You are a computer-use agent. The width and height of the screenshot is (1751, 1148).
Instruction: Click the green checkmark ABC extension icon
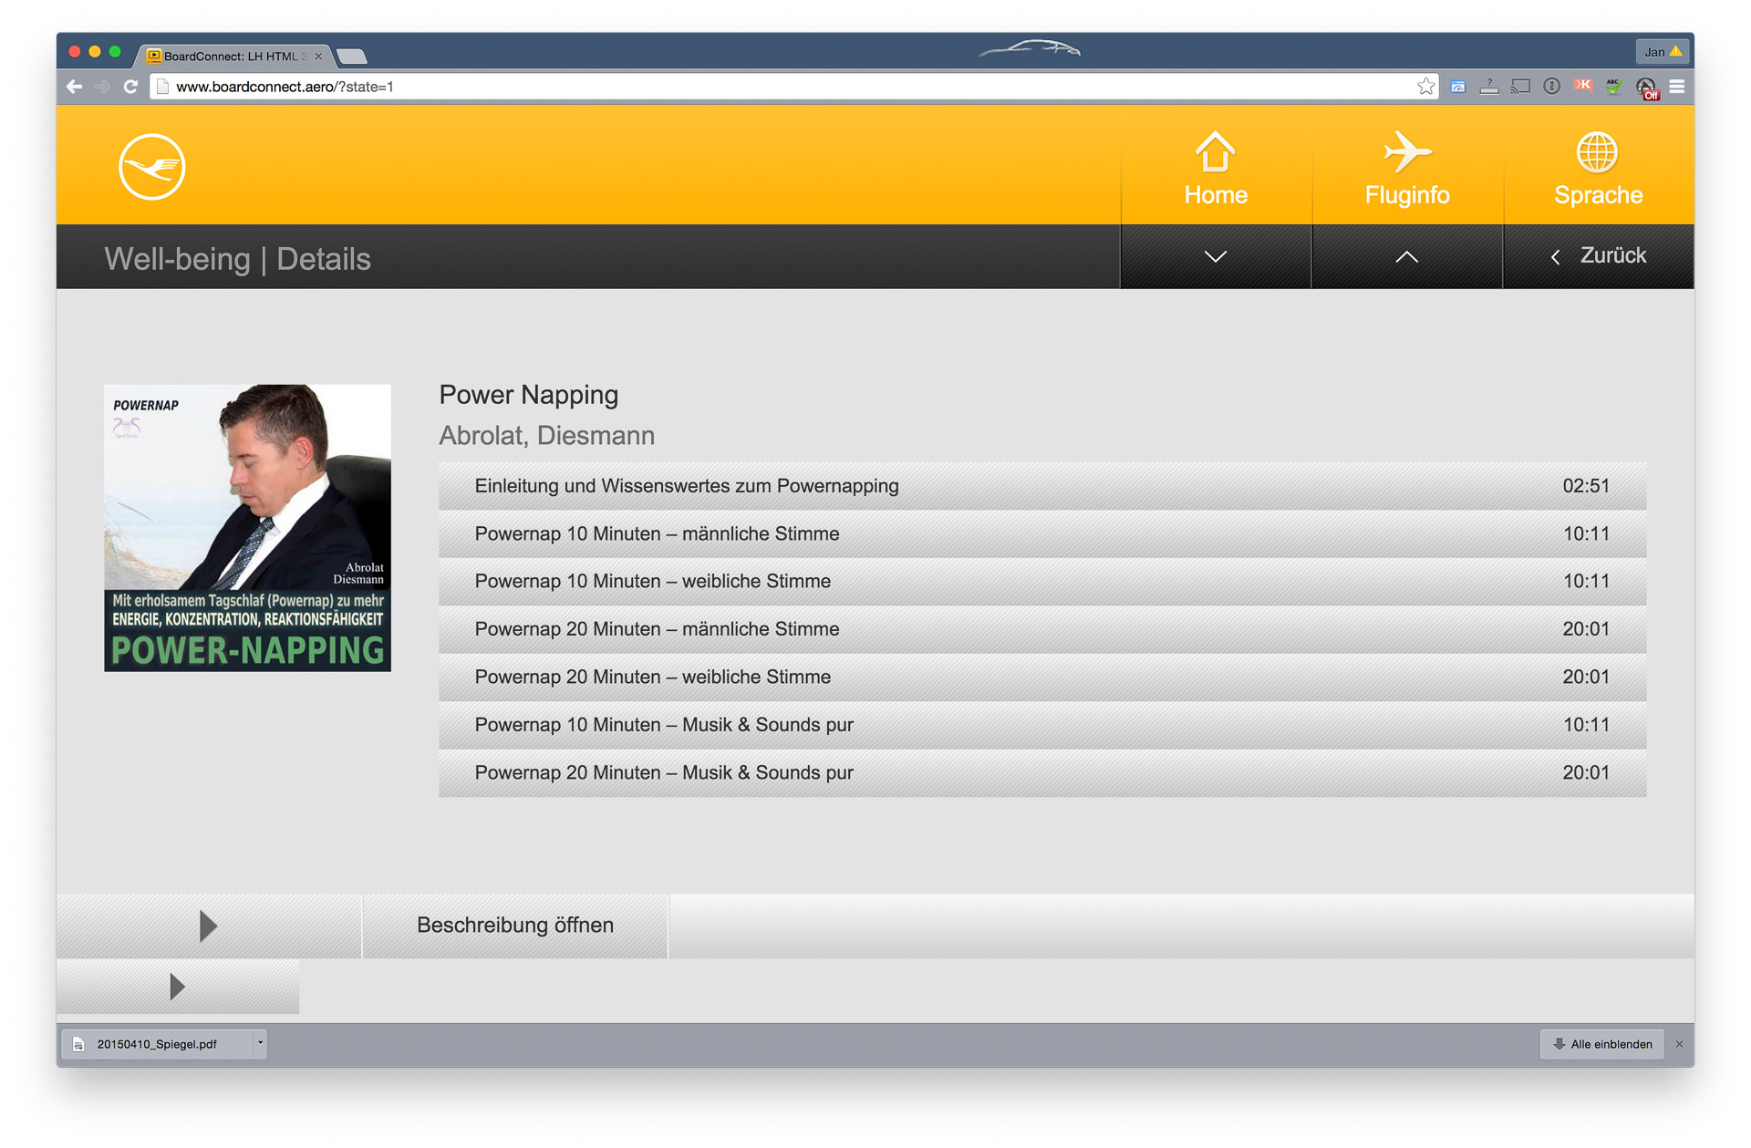[1614, 87]
